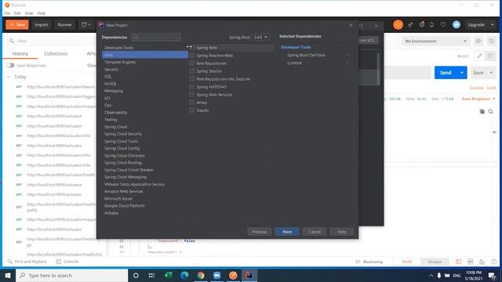Screen dimensions: 502x282
Task: Open Google Chrome from the taskbar
Action: click(201, 275)
